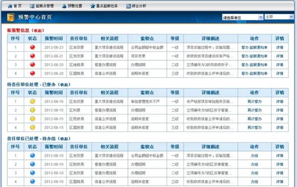Open 详情 for the 2012-06-16 row
Image resolution: width=297 pixels, height=187 pixels.
point(280,101)
